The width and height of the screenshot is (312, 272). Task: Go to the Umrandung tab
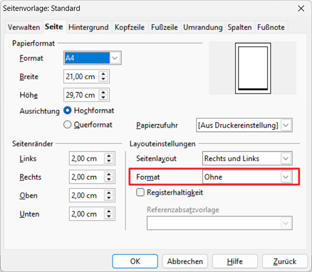[x=203, y=27]
